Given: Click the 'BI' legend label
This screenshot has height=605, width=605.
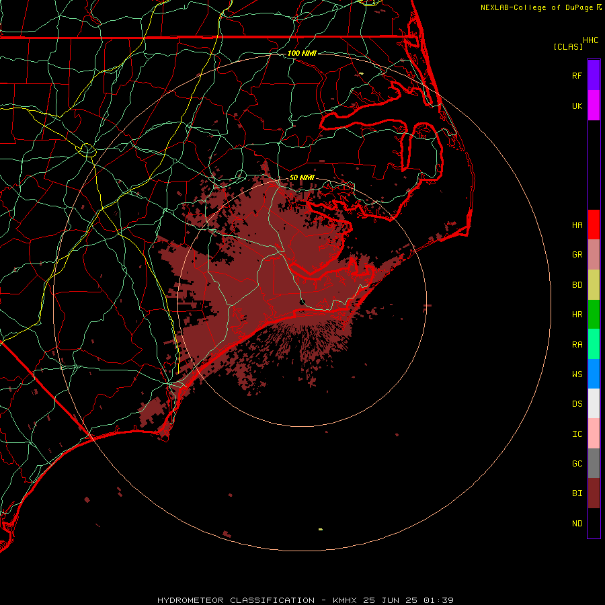Looking at the screenshot, I should (x=577, y=493).
